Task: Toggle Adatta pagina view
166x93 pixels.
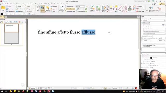Action: tap(69, 6)
